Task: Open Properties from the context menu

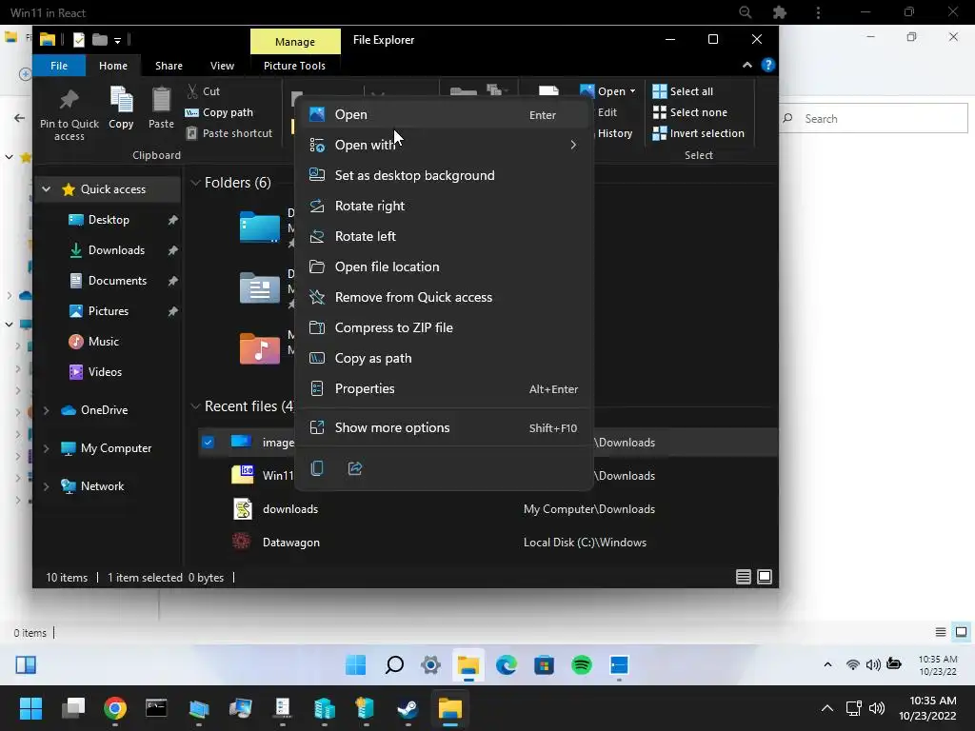Action: coord(444,388)
